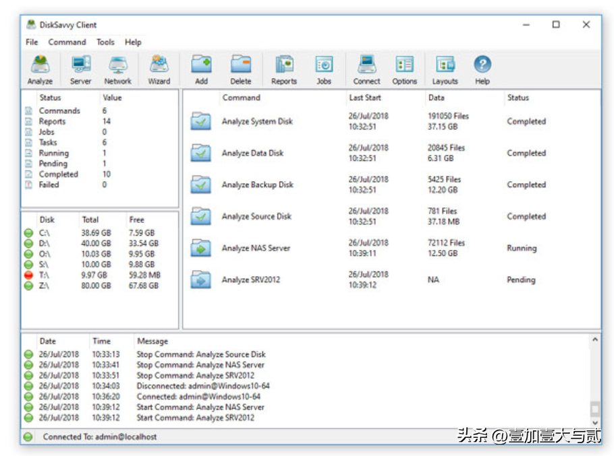Select the O:\ disk row
The width and height of the screenshot is (614, 456).
click(x=100, y=254)
